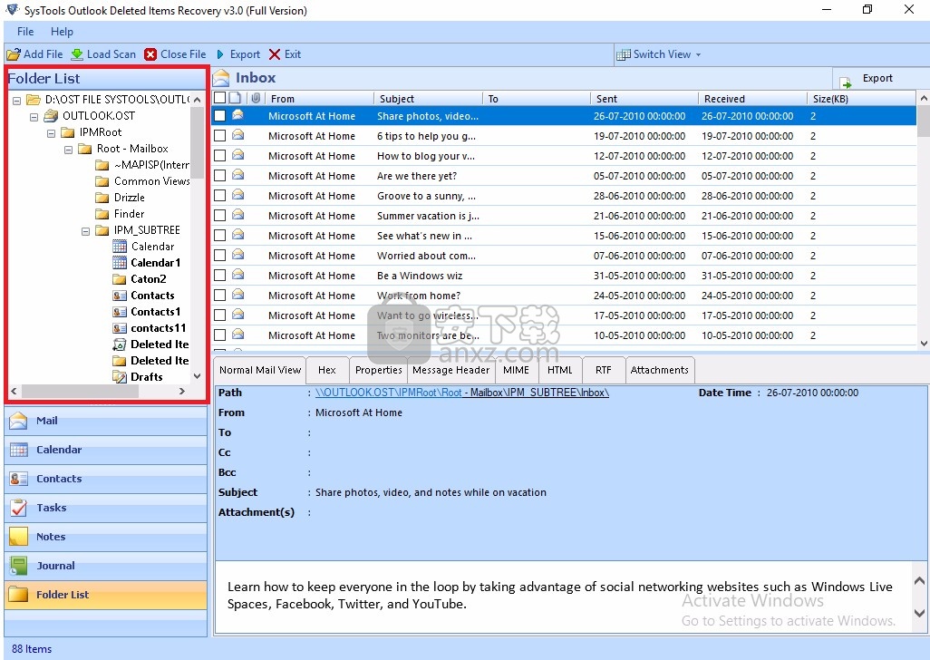Collapse the OUTLOOK.OST tree node
Viewport: 930px width, 660px height.
pyautogui.click(x=34, y=116)
